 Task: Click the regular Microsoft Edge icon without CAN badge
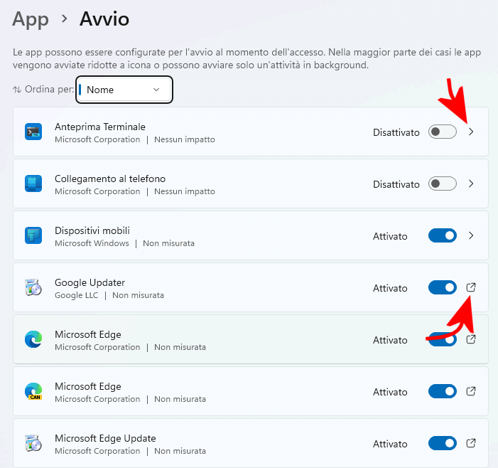[33, 339]
